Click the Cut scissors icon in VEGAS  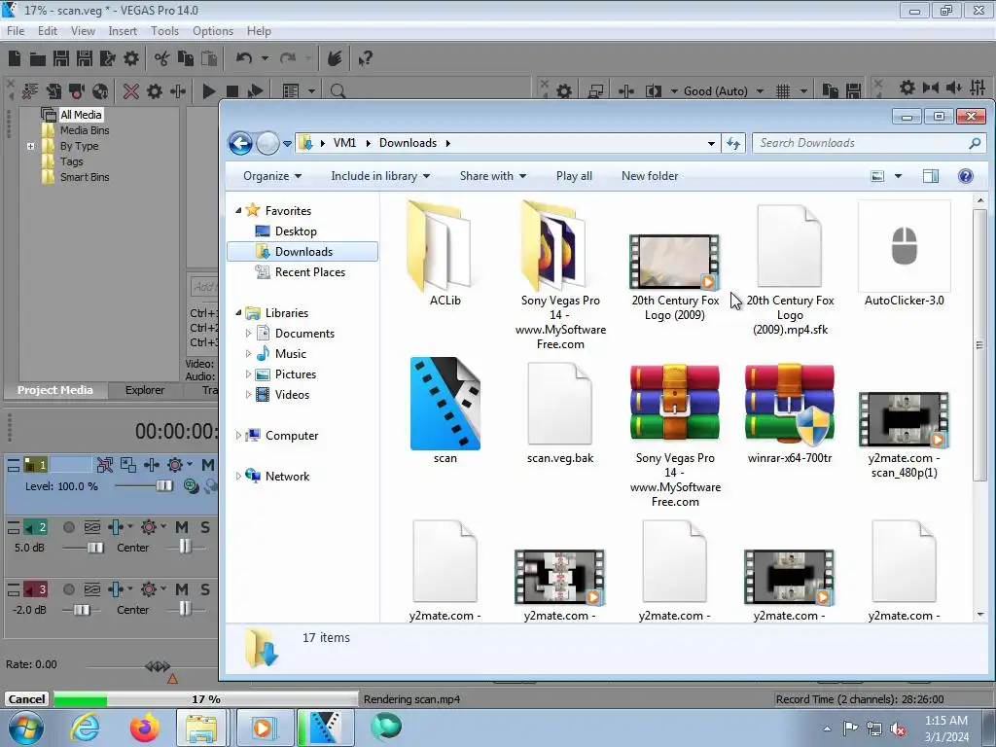(162, 58)
